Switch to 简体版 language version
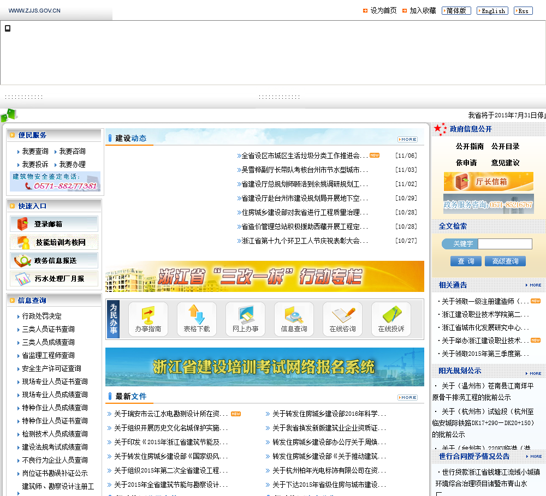The height and width of the screenshot is (496, 546). (x=456, y=10)
